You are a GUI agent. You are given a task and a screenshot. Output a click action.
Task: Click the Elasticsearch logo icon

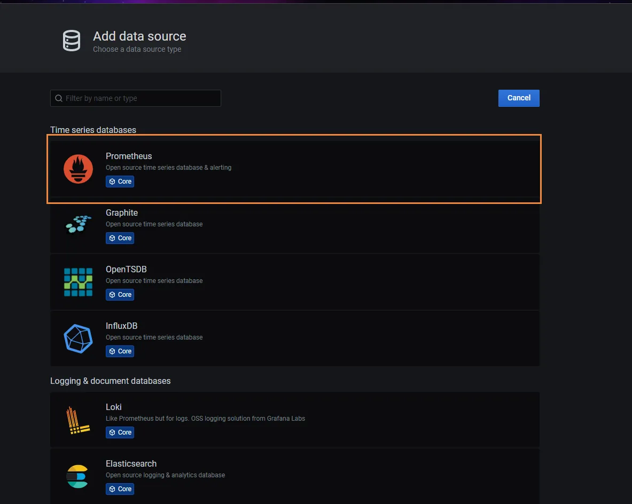[x=78, y=476]
